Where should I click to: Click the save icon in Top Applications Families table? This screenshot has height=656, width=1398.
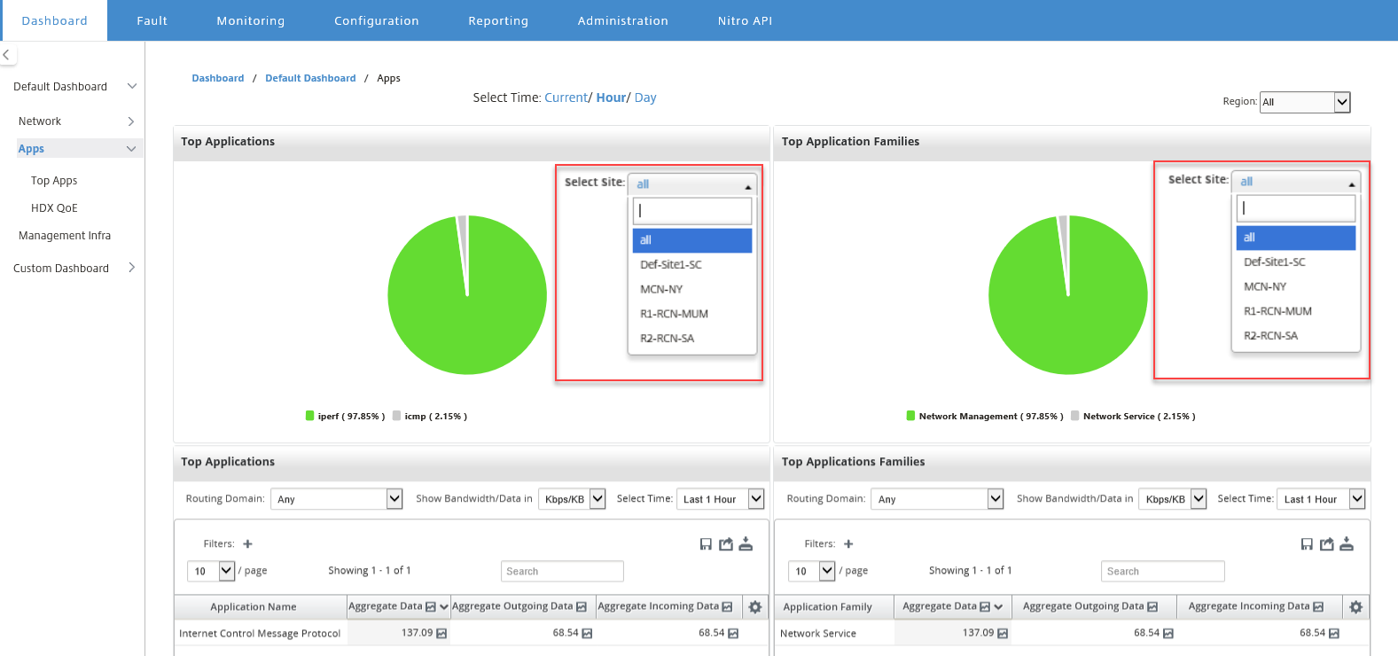click(x=1307, y=544)
